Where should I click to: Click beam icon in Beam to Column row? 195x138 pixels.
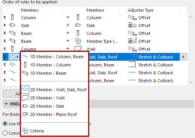(x=12, y=33)
